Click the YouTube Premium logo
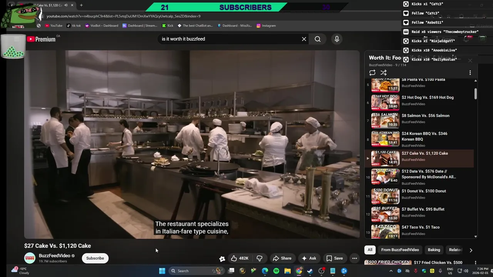 coord(41,39)
